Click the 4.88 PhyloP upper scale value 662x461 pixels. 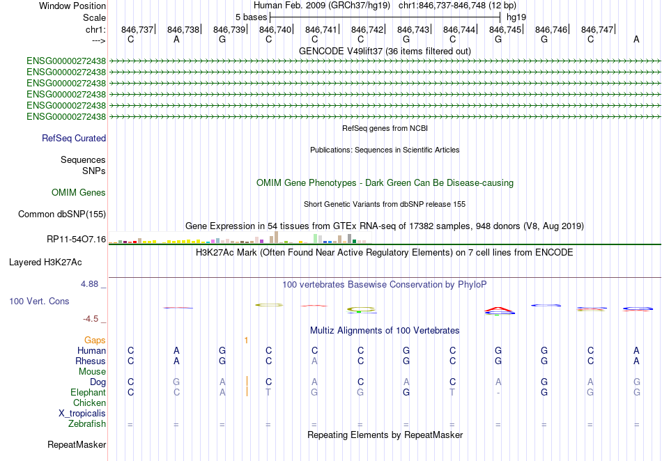pyautogui.click(x=89, y=284)
